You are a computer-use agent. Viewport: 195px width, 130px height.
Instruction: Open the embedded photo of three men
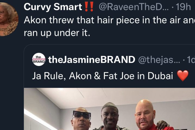click(x=109, y=109)
